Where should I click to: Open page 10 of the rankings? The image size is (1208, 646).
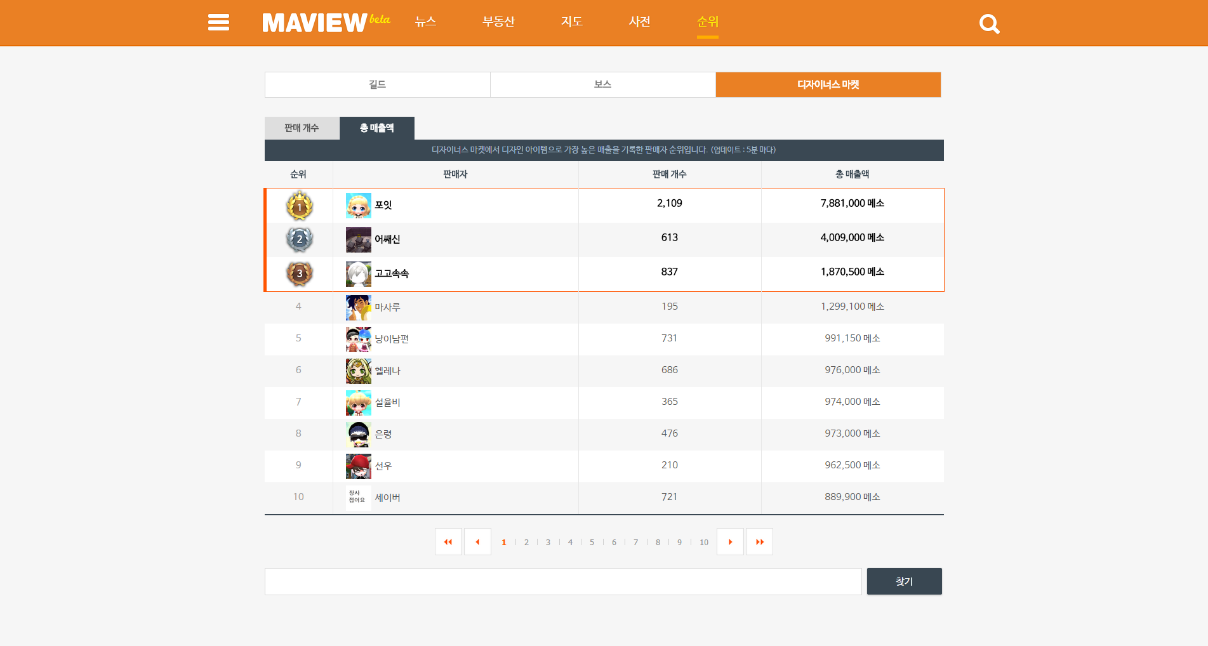click(703, 543)
